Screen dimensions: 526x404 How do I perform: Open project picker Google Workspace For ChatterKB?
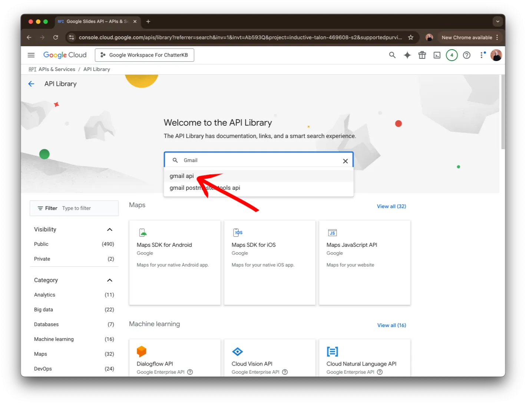[145, 55]
